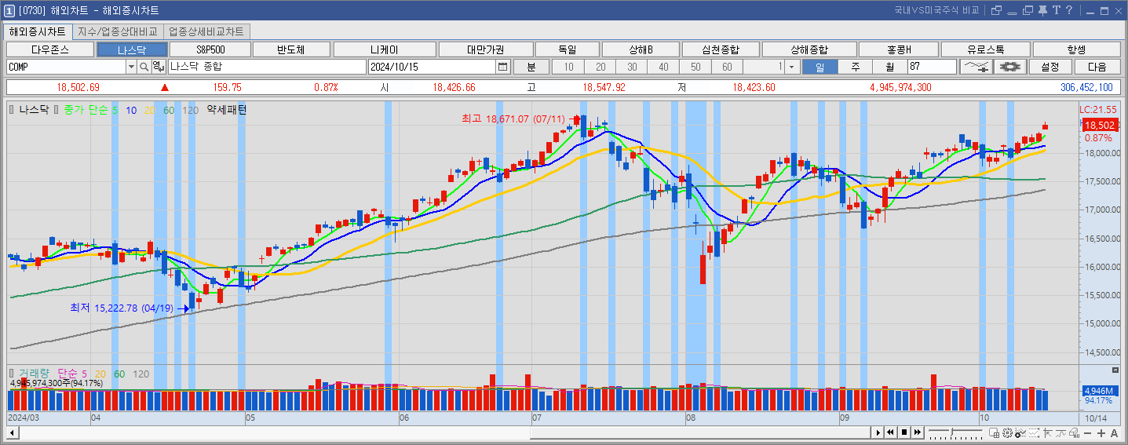Select the 다우존스 index button
The width and height of the screenshot is (1128, 445).
tap(50, 49)
